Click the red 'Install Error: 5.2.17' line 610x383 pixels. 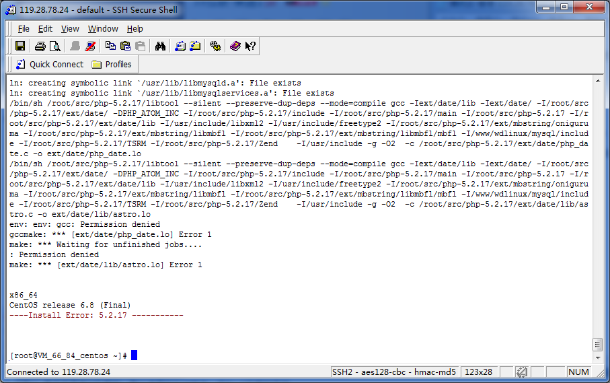tap(96, 315)
